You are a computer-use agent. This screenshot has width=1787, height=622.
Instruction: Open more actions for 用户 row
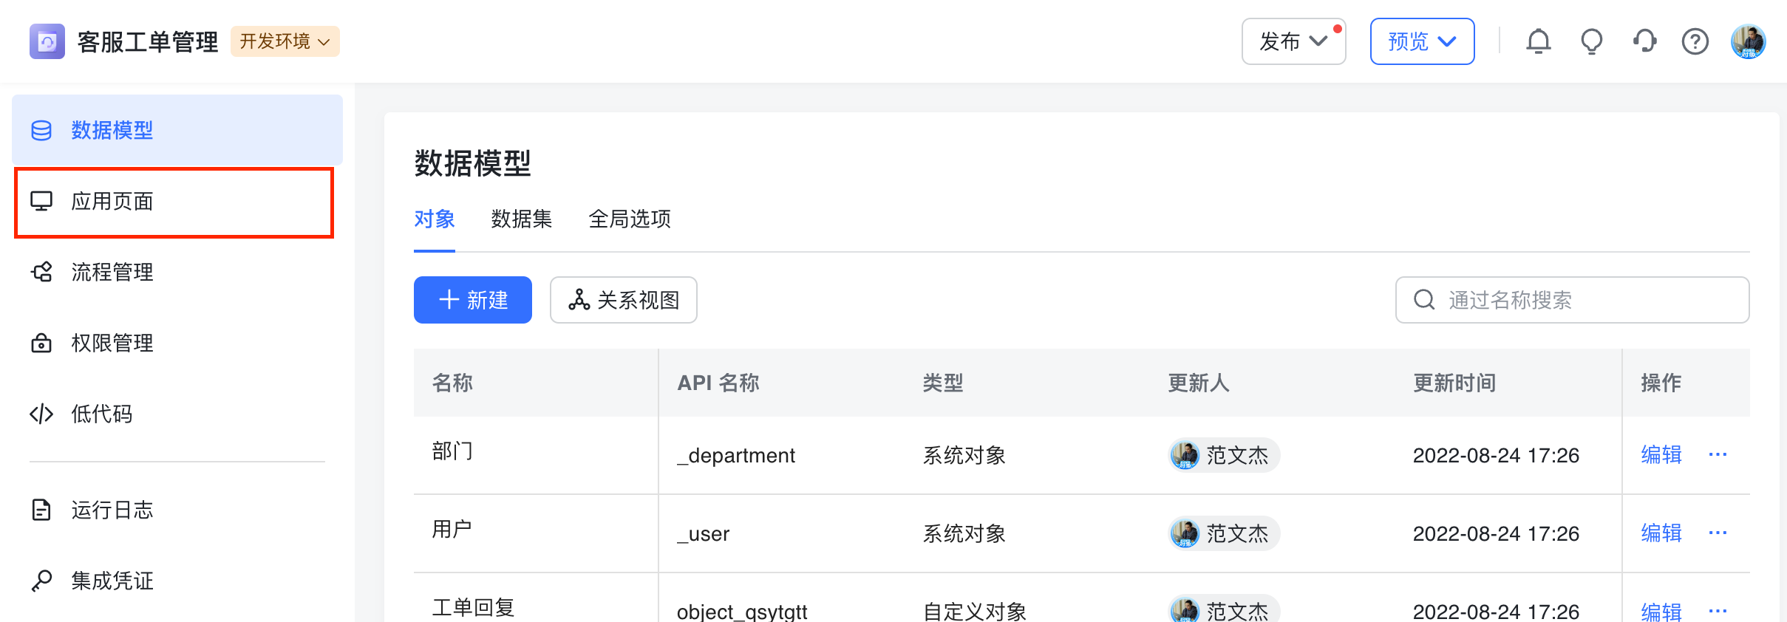click(x=1718, y=533)
